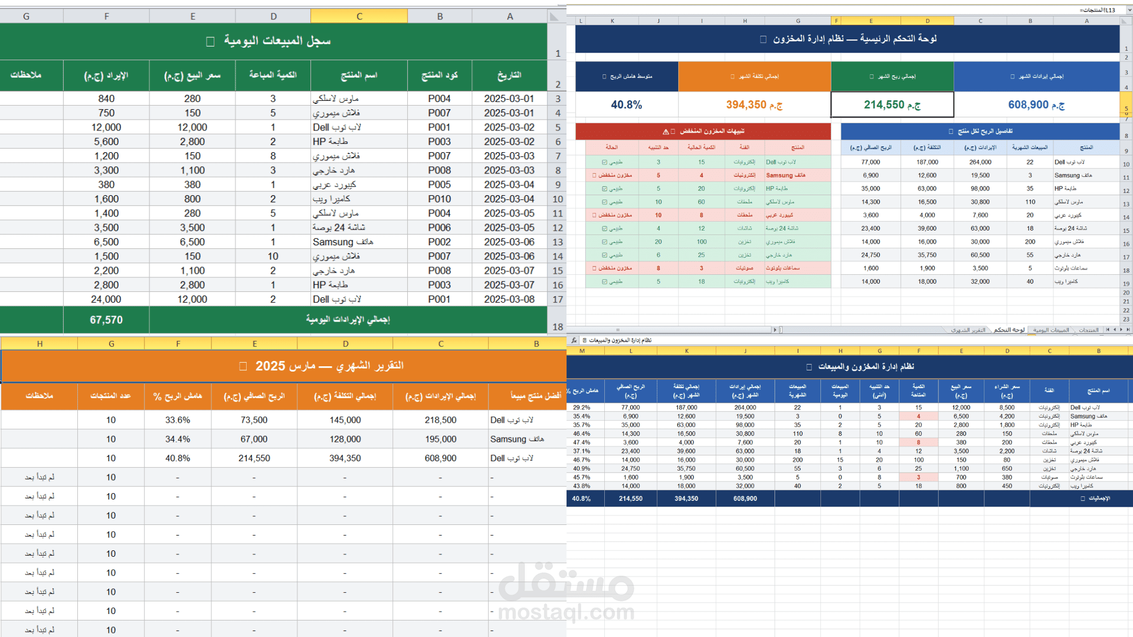The image size is (1133, 637).
Task: Click the red low-stock icon beside هاتف Samsung
Action: (594, 175)
